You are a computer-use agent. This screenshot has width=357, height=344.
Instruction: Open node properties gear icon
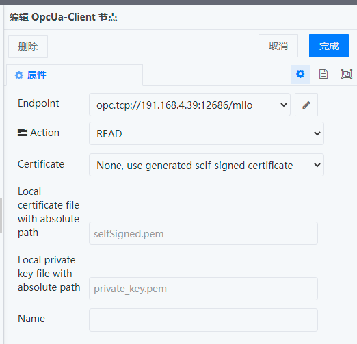tap(300, 75)
